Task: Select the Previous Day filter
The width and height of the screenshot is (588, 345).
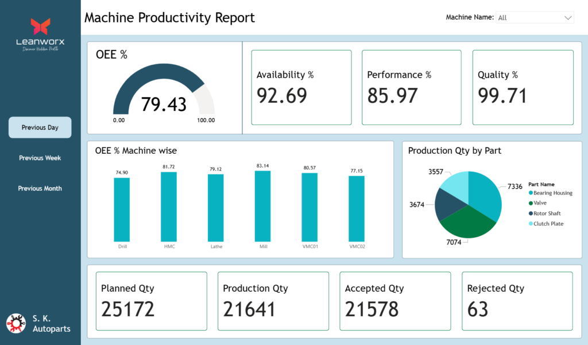Action: coord(40,127)
